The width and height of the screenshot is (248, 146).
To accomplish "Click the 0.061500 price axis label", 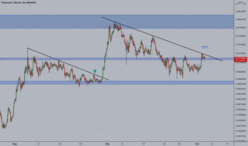I will click(241, 104).
